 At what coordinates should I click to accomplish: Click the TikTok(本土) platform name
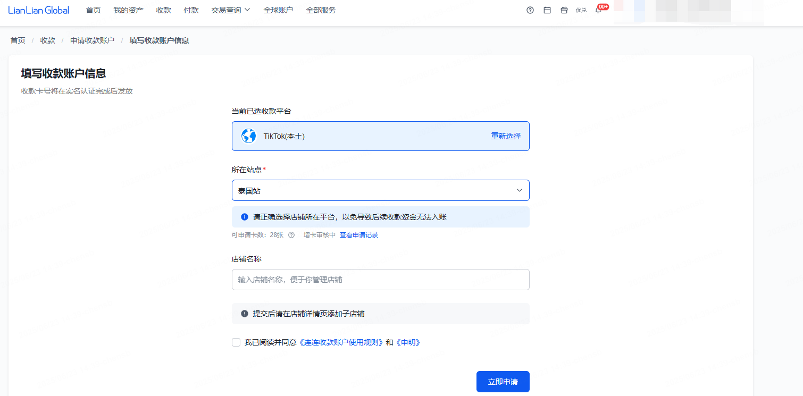pos(285,136)
